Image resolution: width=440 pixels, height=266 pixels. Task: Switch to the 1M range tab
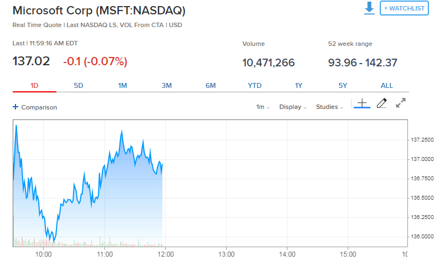point(123,86)
